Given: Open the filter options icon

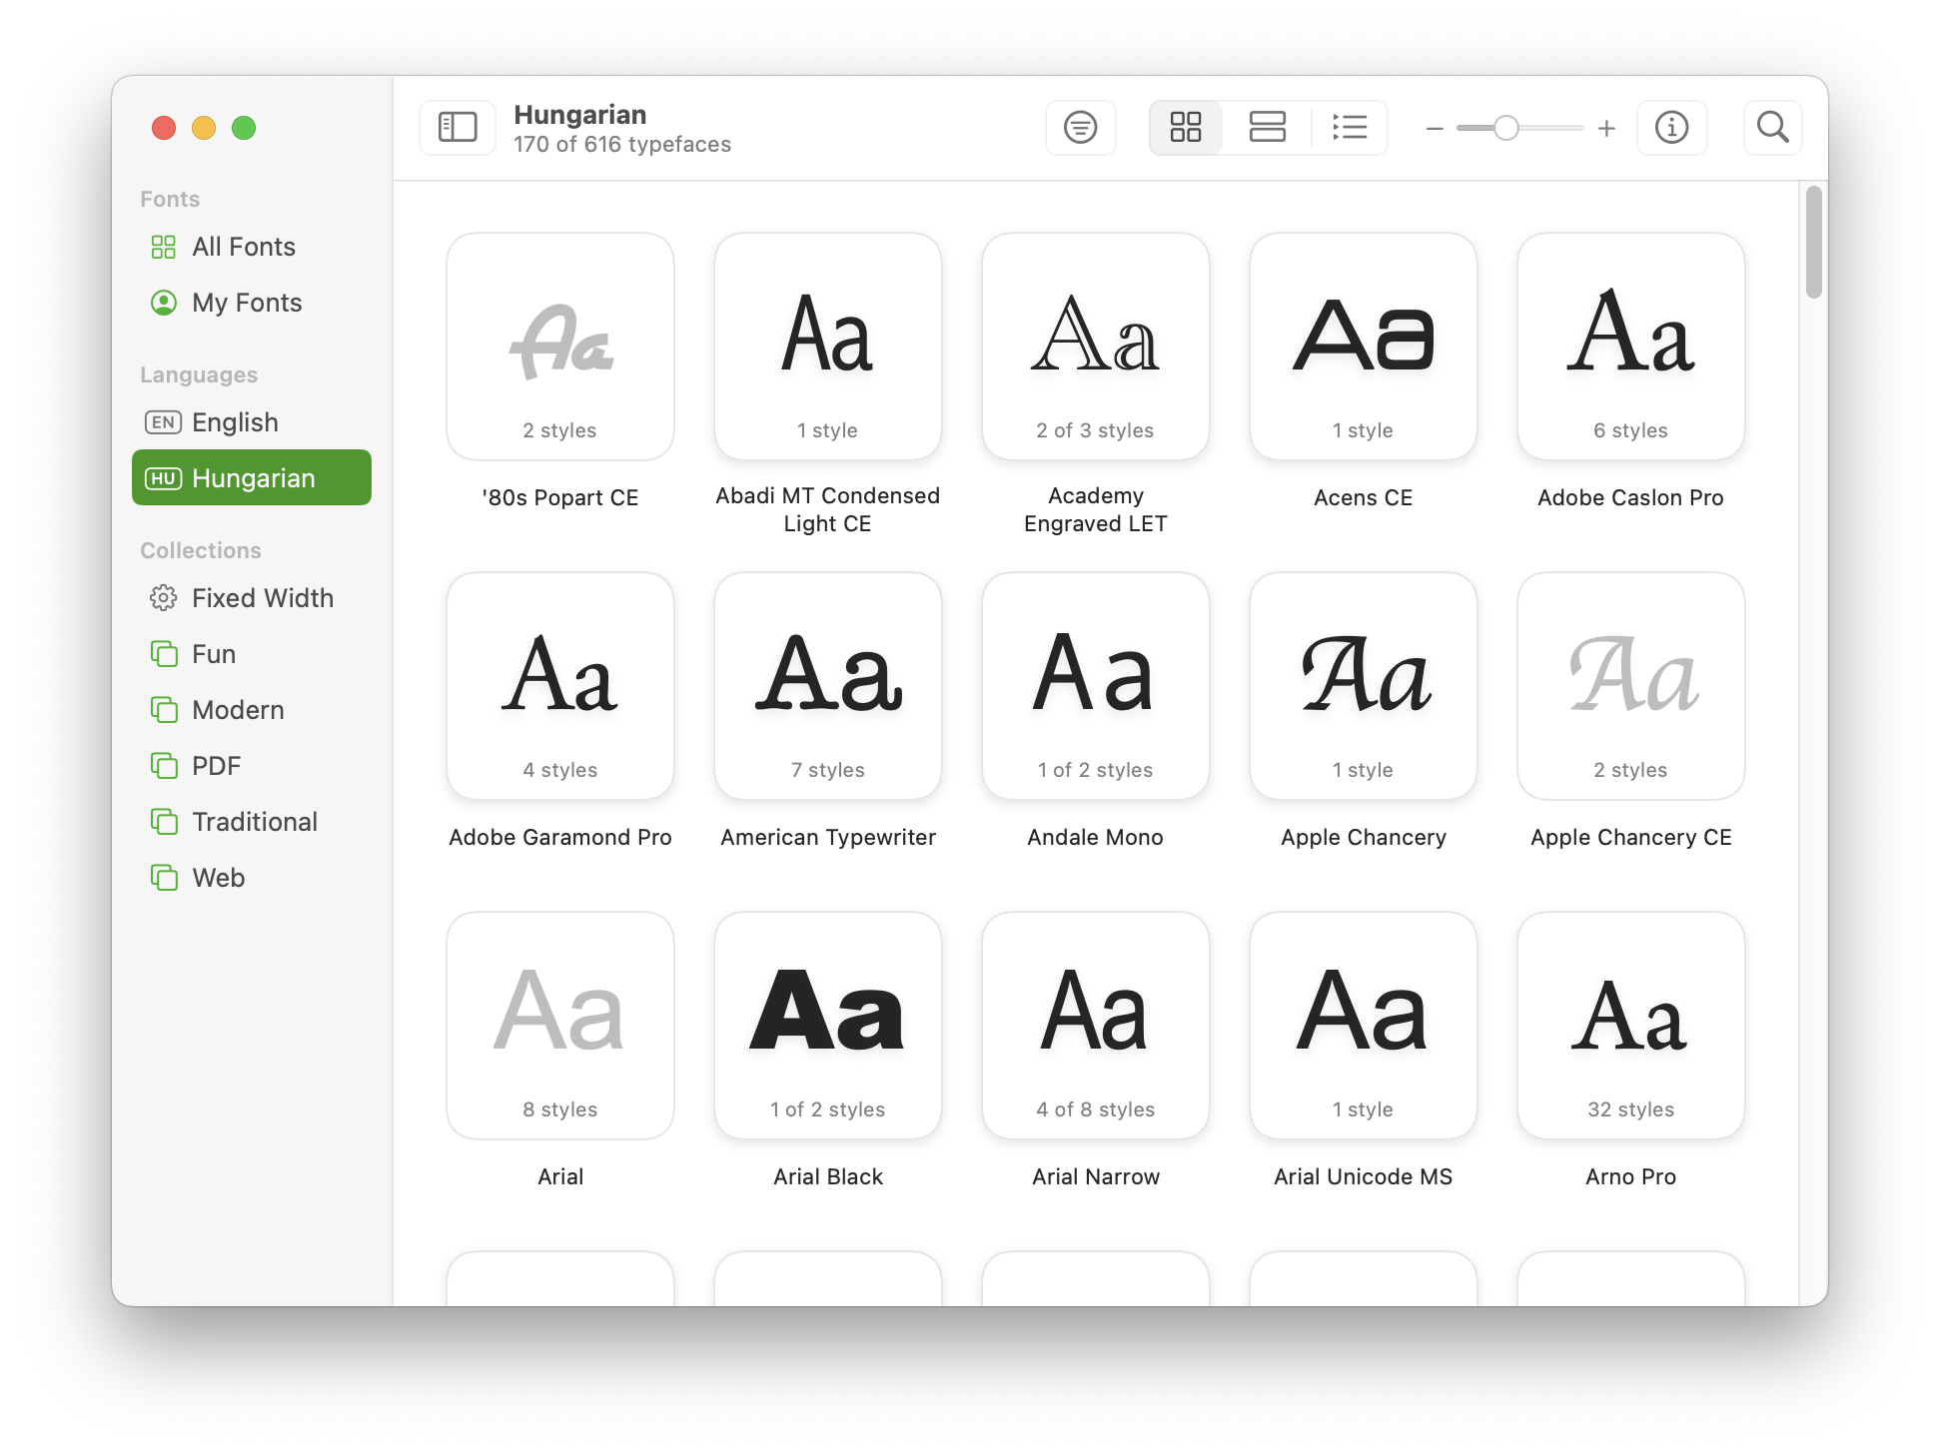Looking at the screenshot, I should pos(1080,128).
